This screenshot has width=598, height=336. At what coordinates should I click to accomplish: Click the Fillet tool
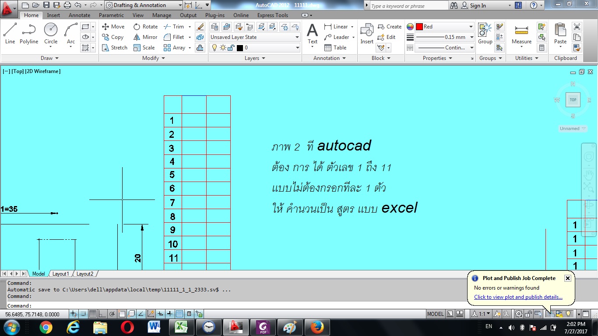[x=174, y=37]
